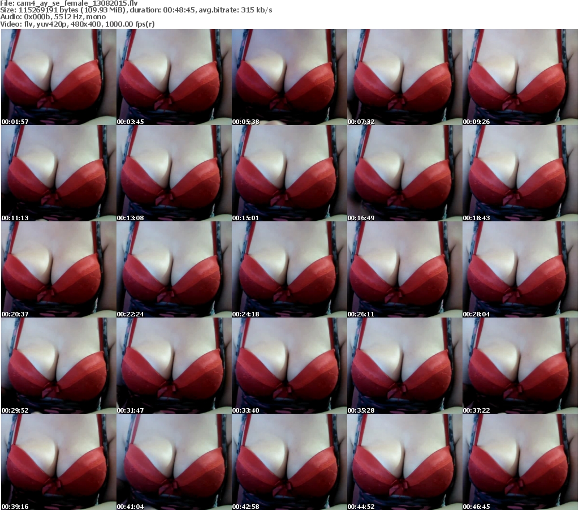Viewport: 579px width, 510px height.
Task: Click the Size and duration header line
Action: tap(136, 10)
